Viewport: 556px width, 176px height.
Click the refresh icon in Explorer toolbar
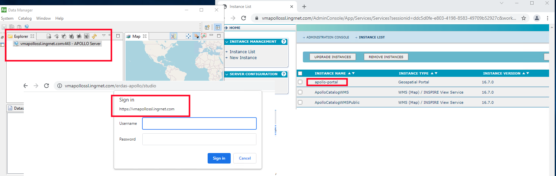coord(94,36)
